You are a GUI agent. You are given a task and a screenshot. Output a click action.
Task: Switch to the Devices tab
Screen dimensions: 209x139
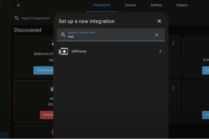(130, 5)
